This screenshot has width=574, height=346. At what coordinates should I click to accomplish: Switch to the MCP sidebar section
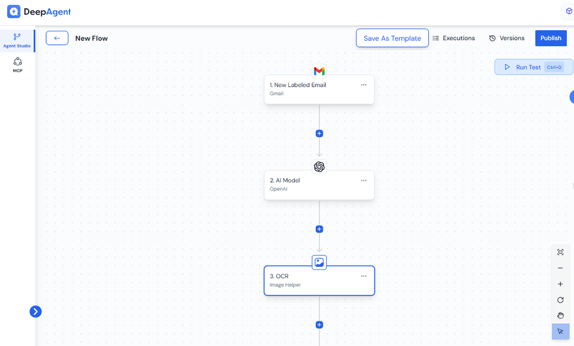pos(17,65)
